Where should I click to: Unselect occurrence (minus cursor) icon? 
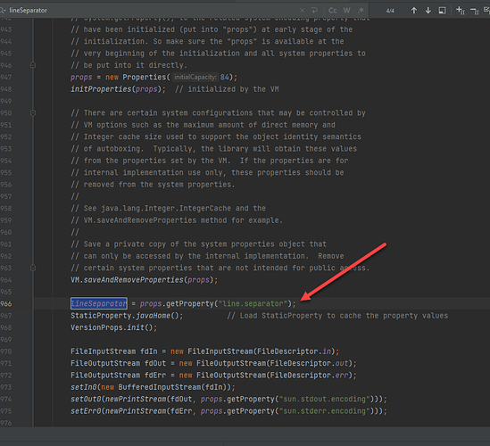click(x=475, y=12)
